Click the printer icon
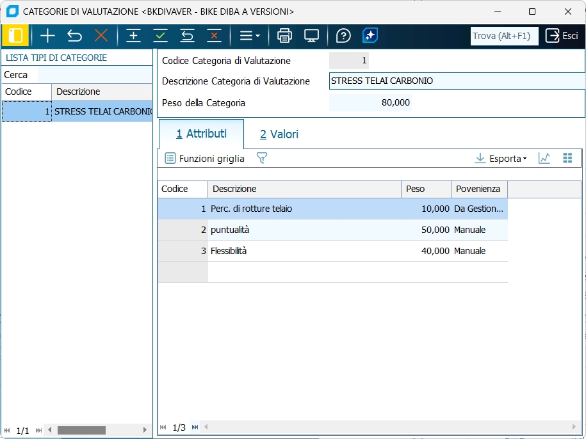 click(x=284, y=36)
